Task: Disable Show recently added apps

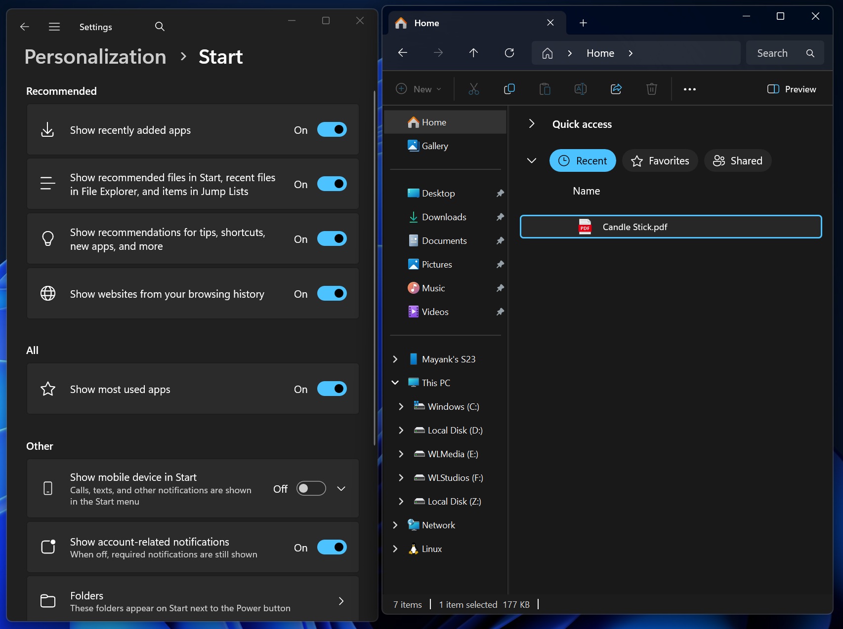Action: (332, 129)
